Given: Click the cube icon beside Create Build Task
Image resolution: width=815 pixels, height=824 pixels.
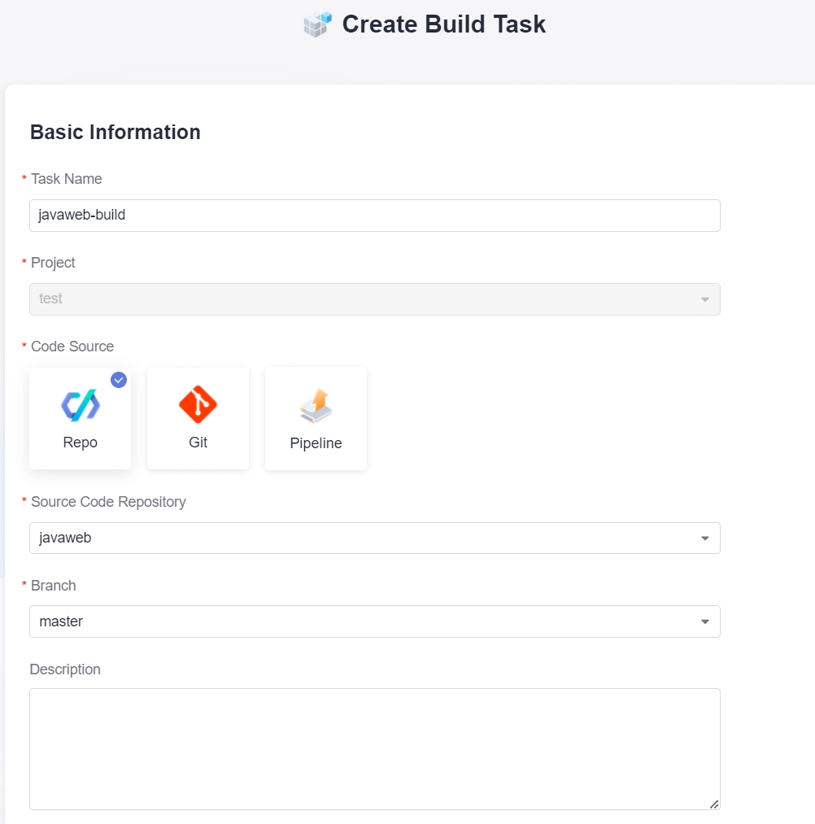Looking at the screenshot, I should coord(317,24).
